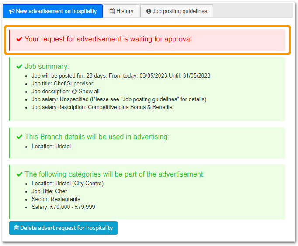Screen dimensions: 298x246
Task: Click the 'Job Title: Chef' category line
Action: [49, 191]
